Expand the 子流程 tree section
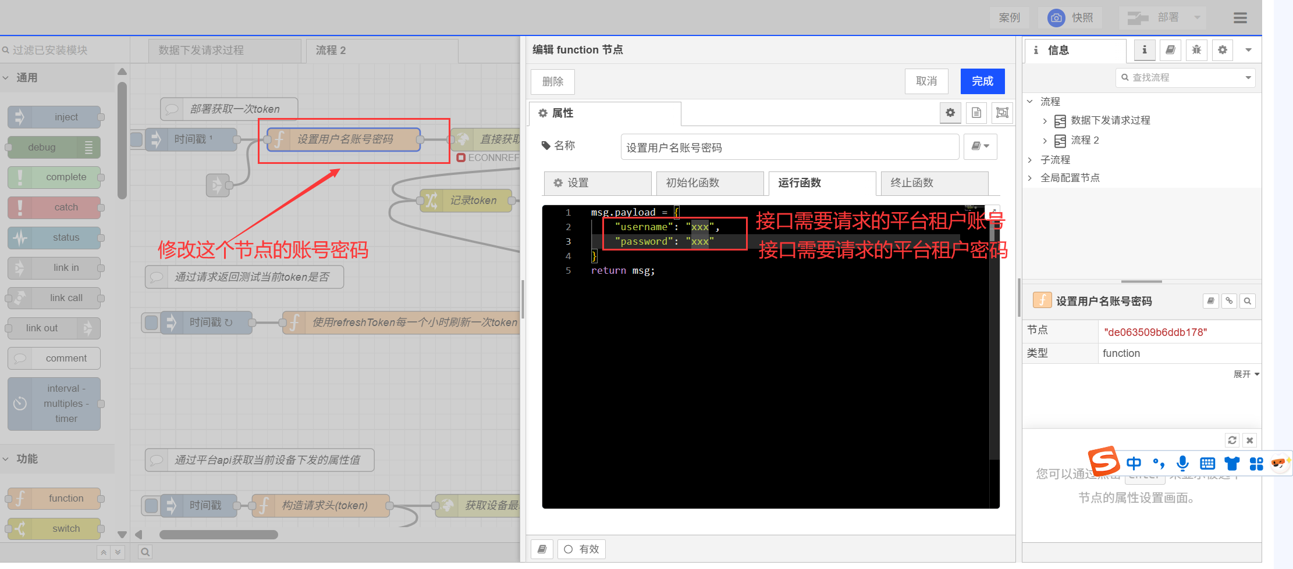 [1029, 160]
